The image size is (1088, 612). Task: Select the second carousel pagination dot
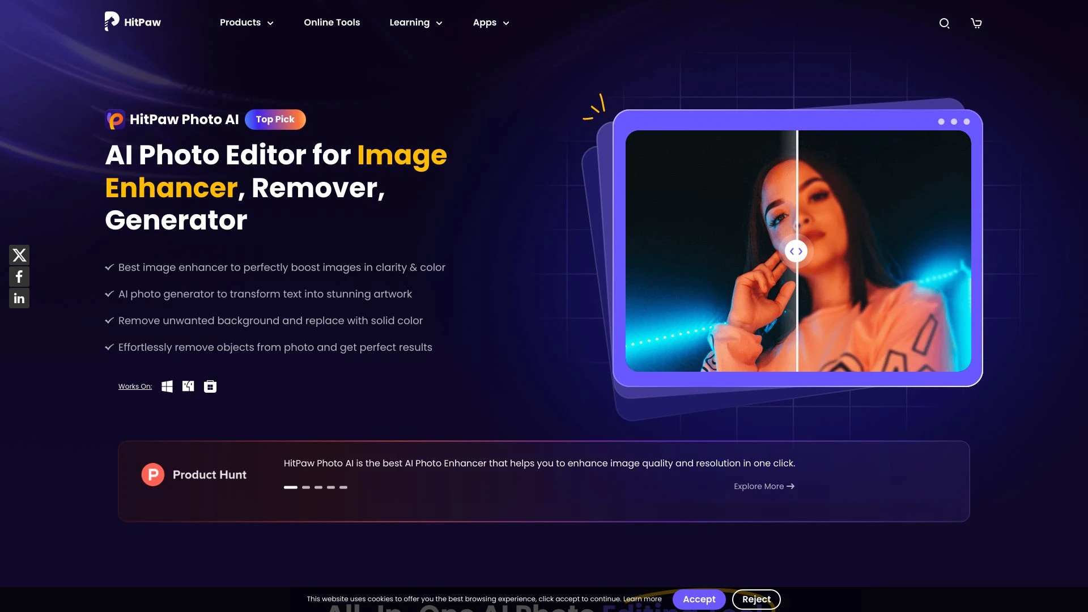pyautogui.click(x=305, y=487)
